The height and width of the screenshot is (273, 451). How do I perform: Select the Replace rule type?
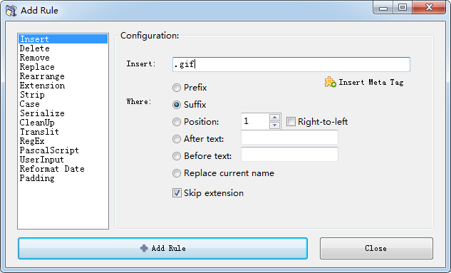click(63, 67)
